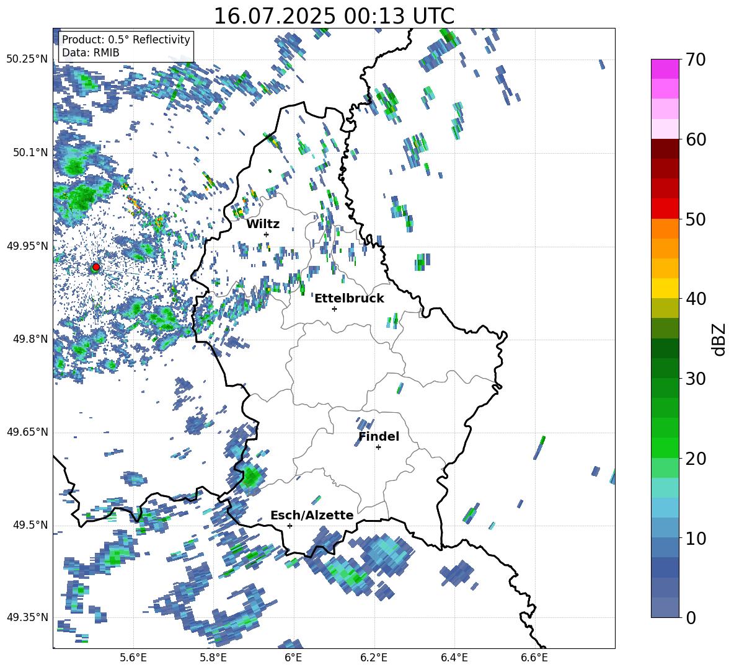Screen dimensions: 734x670
Task: Click the Ettelbruck station cross marker
Action: [x=334, y=309]
